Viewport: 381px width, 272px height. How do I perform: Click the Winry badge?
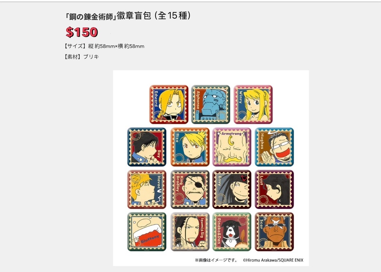tap(253, 104)
